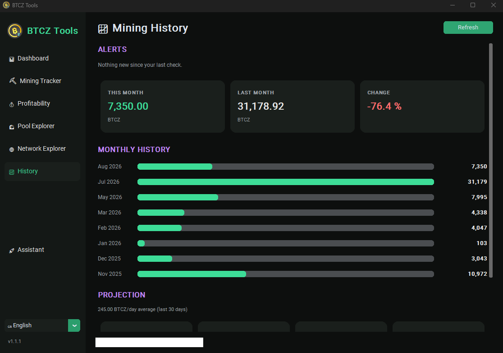The width and height of the screenshot is (503, 353).
Task: Expand the English language dropdown arrow
Action: [74, 325]
